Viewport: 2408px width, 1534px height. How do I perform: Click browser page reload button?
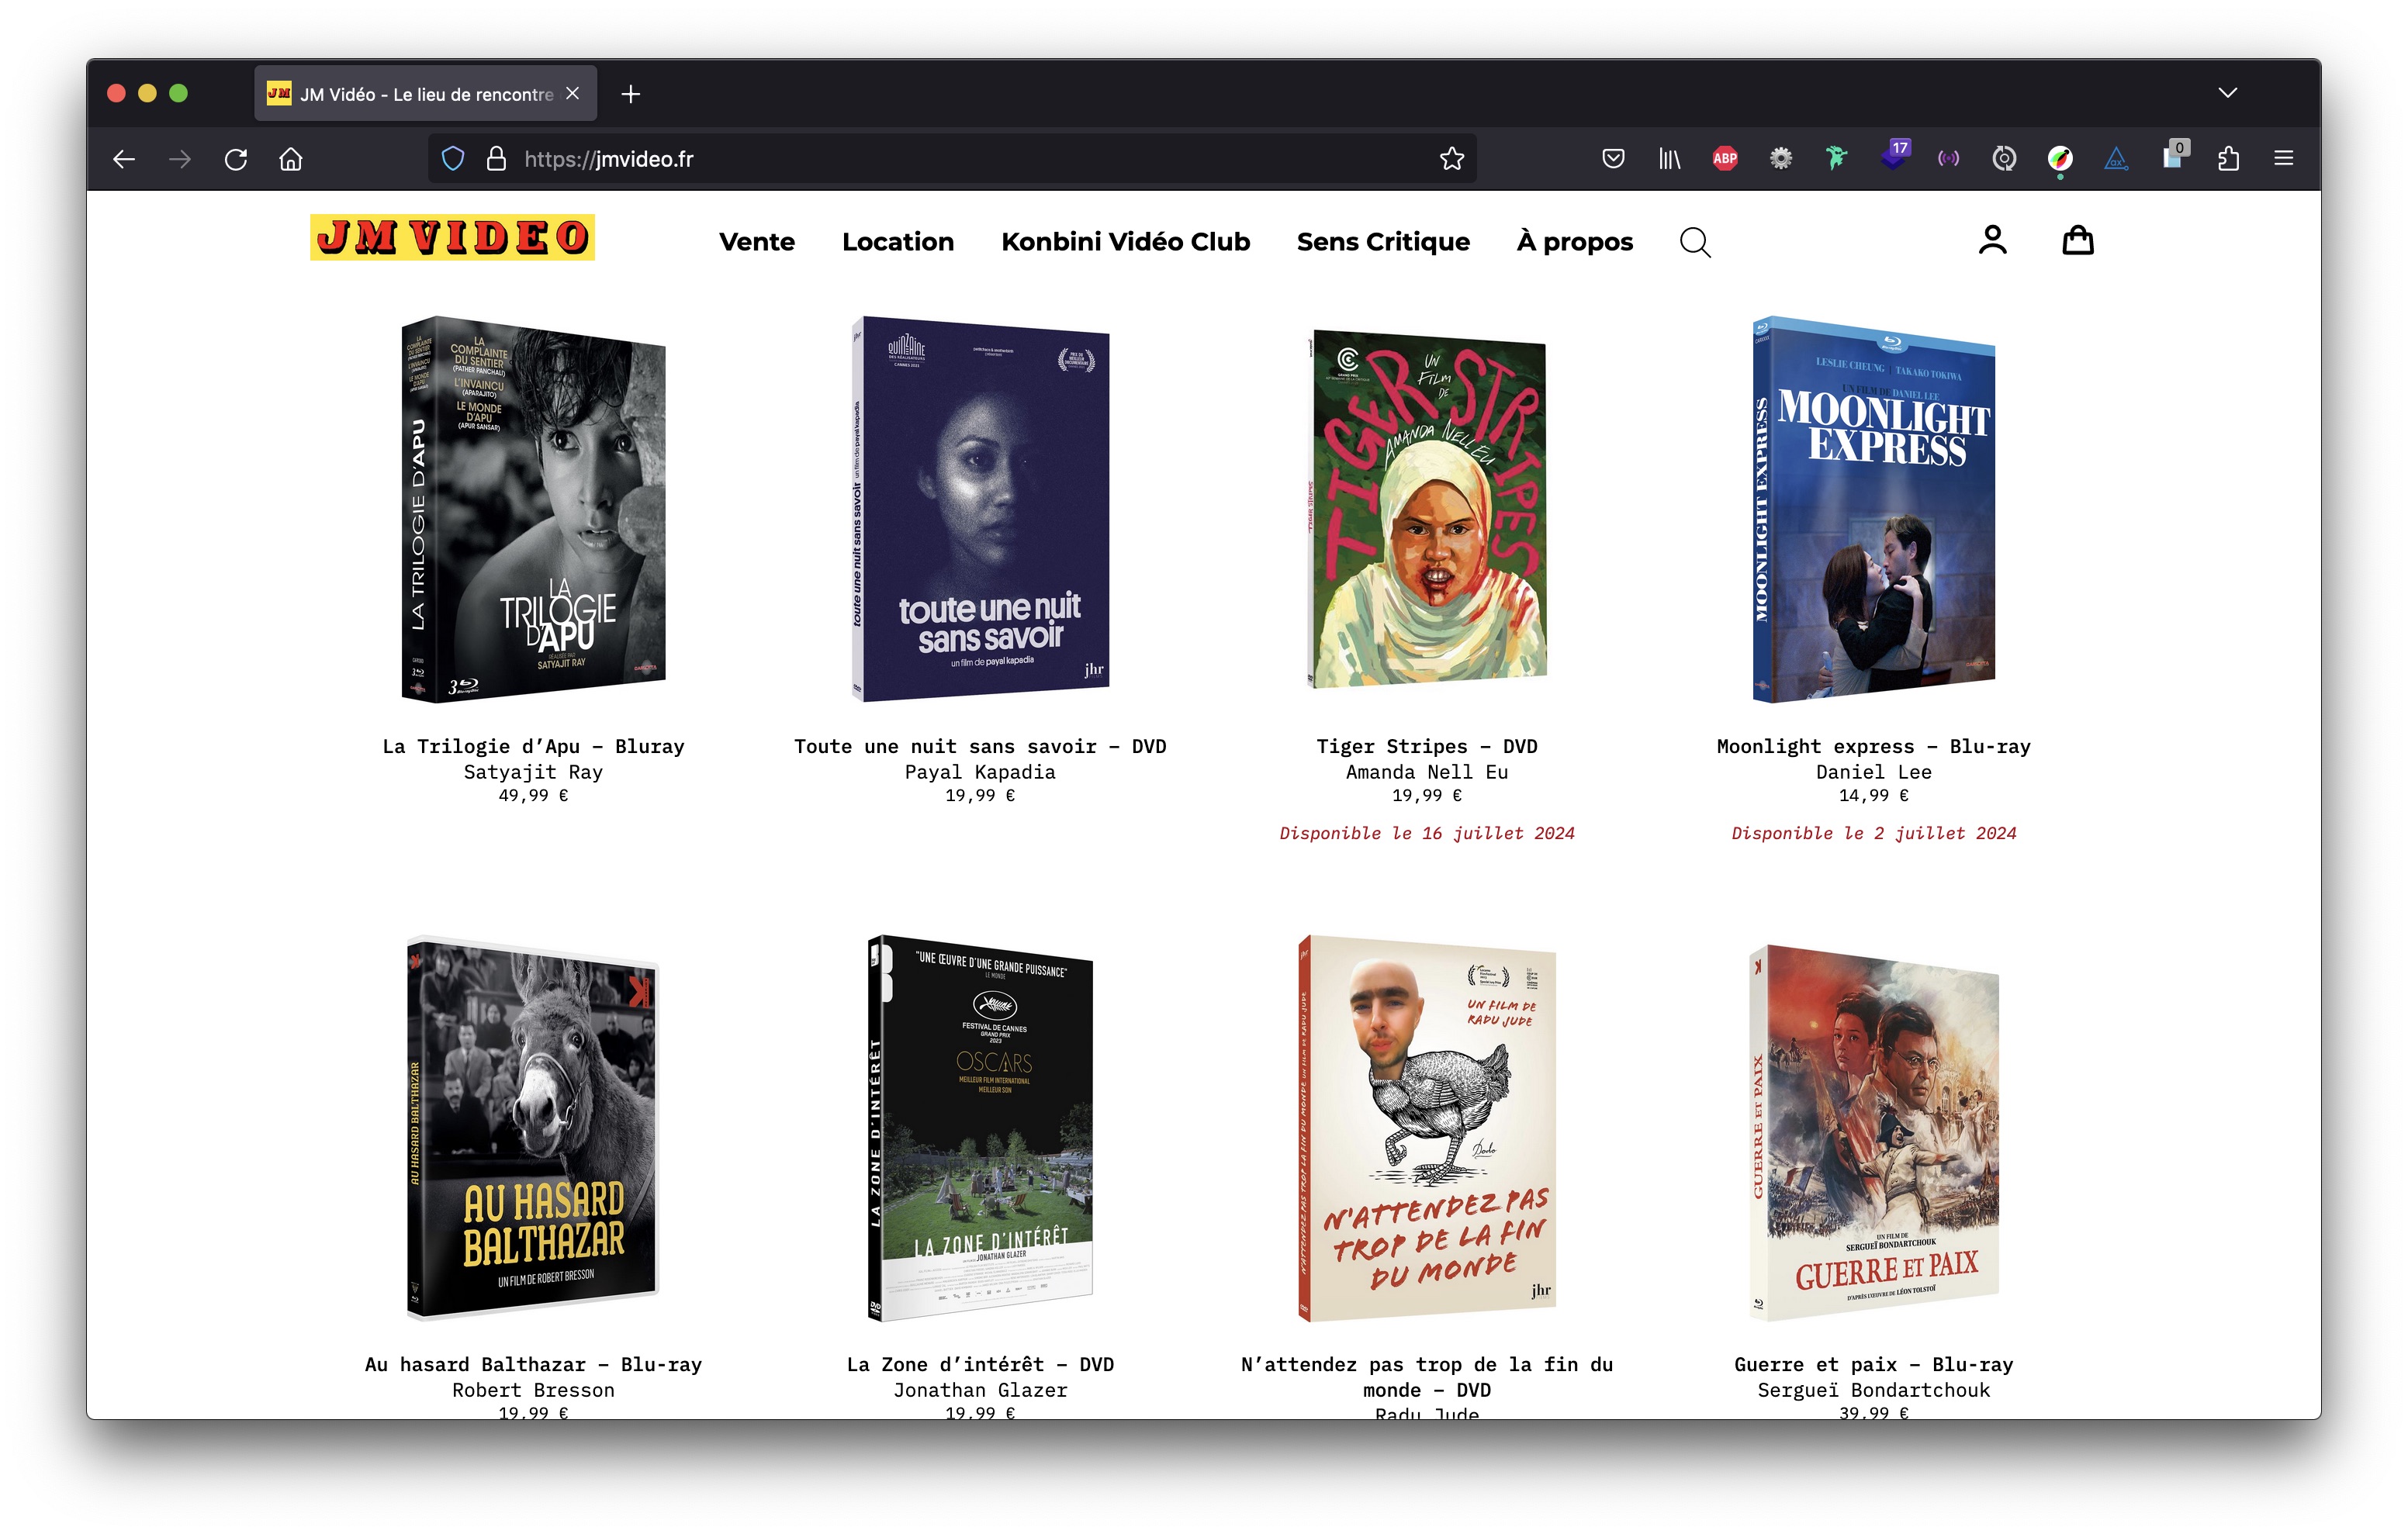coord(237,156)
